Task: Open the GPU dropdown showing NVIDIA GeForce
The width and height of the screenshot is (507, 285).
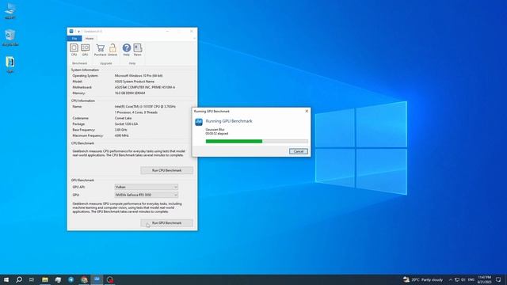Action: click(146, 195)
